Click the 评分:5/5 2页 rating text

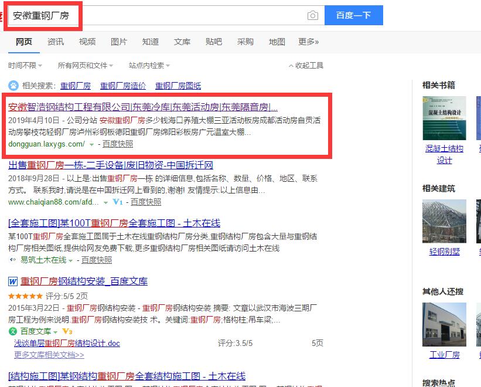tap(67, 296)
